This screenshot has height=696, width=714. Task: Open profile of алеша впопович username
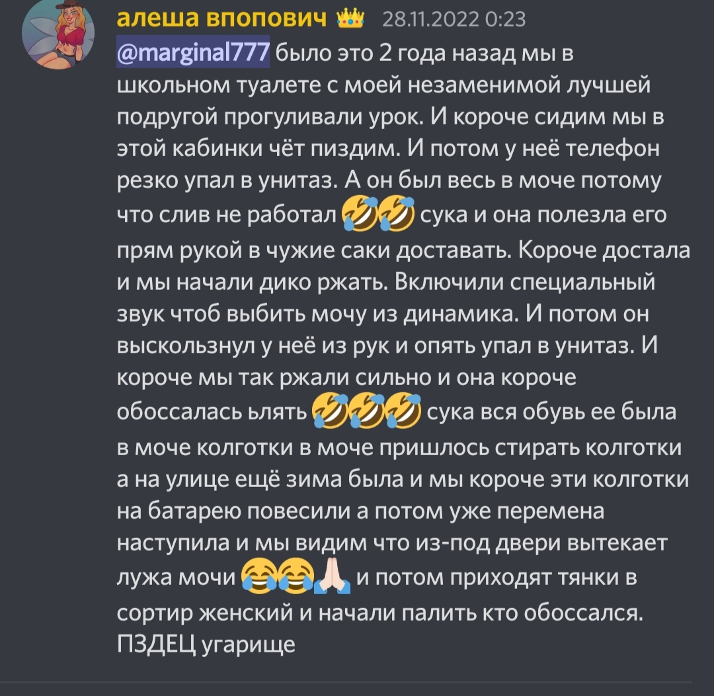click(221, 19)
